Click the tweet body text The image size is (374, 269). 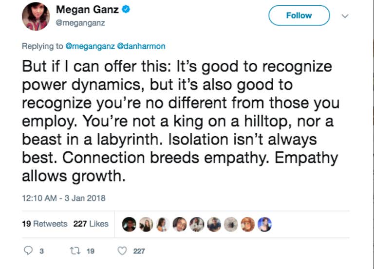pyautogui.click(x=181, y=121)
